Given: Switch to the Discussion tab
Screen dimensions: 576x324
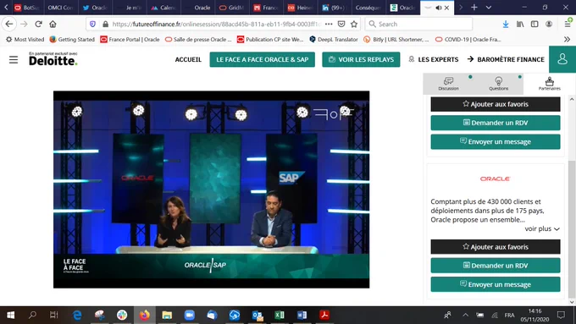Looking at the screenshot, I should (449, 84).
